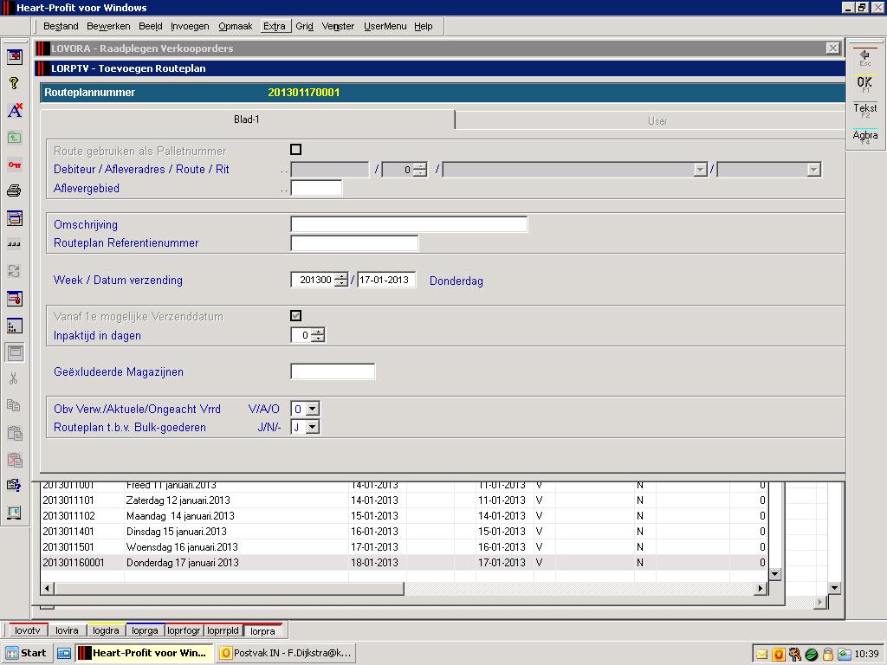
Task: Select row Dinsdag 15 januari.2013
Action: [405, 532]
